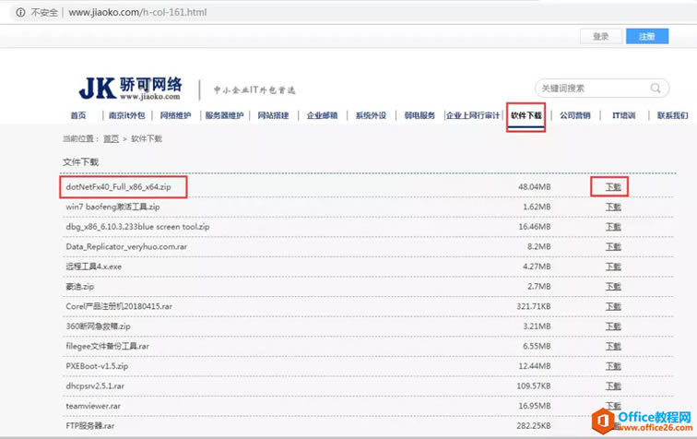Viewport: 697px width, 439px height.
Task: Click 下载 for PXEBoot-v1.5.zip
Action: click(x=613, y=366)
